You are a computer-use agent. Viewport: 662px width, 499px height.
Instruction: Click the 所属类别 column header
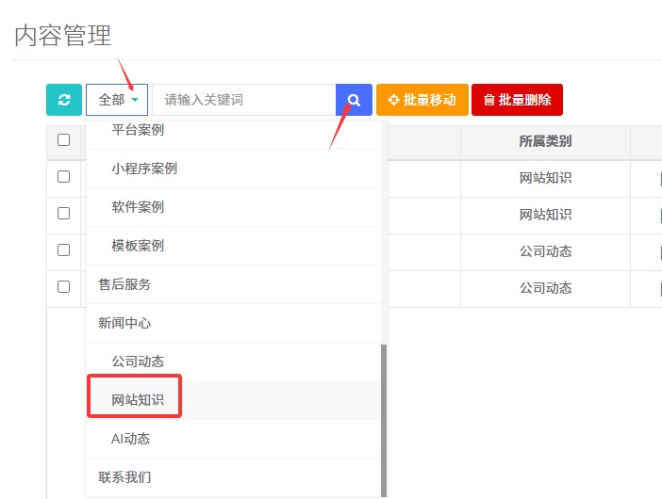(x=545, y=141)
